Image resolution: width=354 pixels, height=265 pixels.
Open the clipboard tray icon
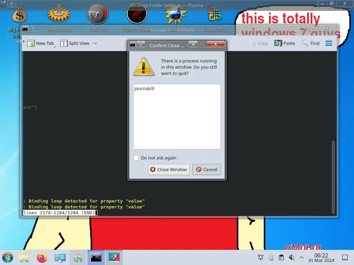point(281,257)
